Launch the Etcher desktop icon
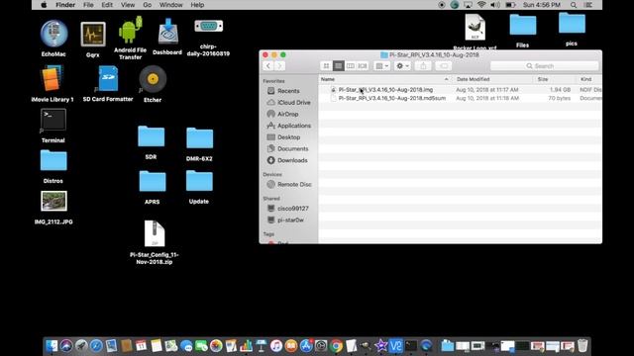This screenshot has width=634, height=356. (153, 79)
